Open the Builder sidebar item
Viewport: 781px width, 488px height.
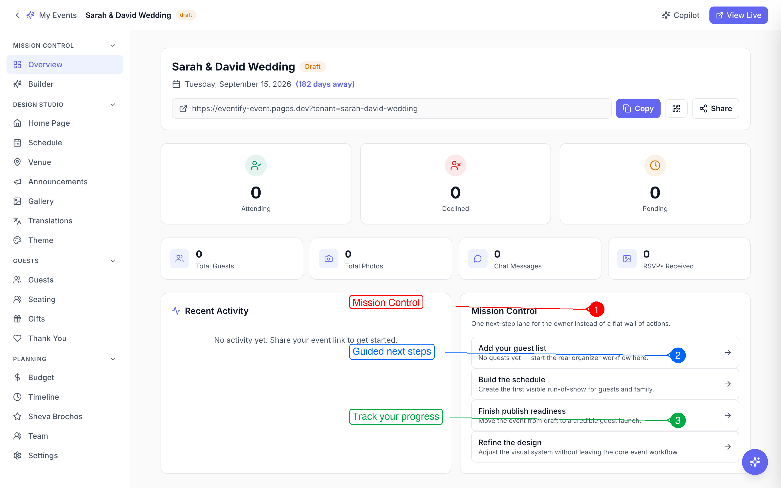(41, 84)
